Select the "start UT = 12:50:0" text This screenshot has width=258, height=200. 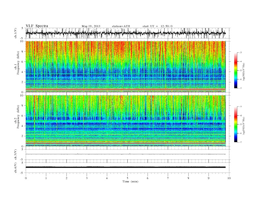[157, 26]
